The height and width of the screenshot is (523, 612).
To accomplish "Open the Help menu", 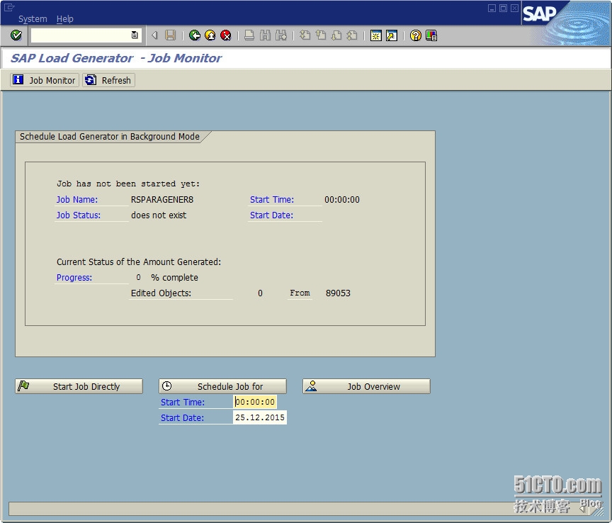I will 64,18.
